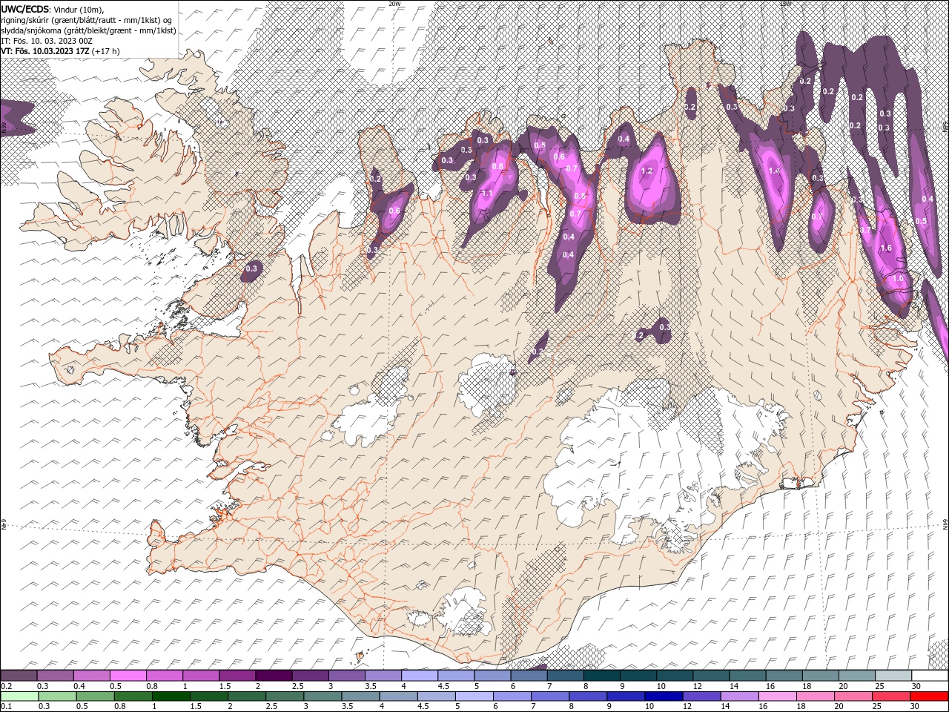The height and width of the screenshot is (712, 949).
Task: Pick the darkest purple swatch labeled 2 in the top legend row
Action: click(274, 676)
